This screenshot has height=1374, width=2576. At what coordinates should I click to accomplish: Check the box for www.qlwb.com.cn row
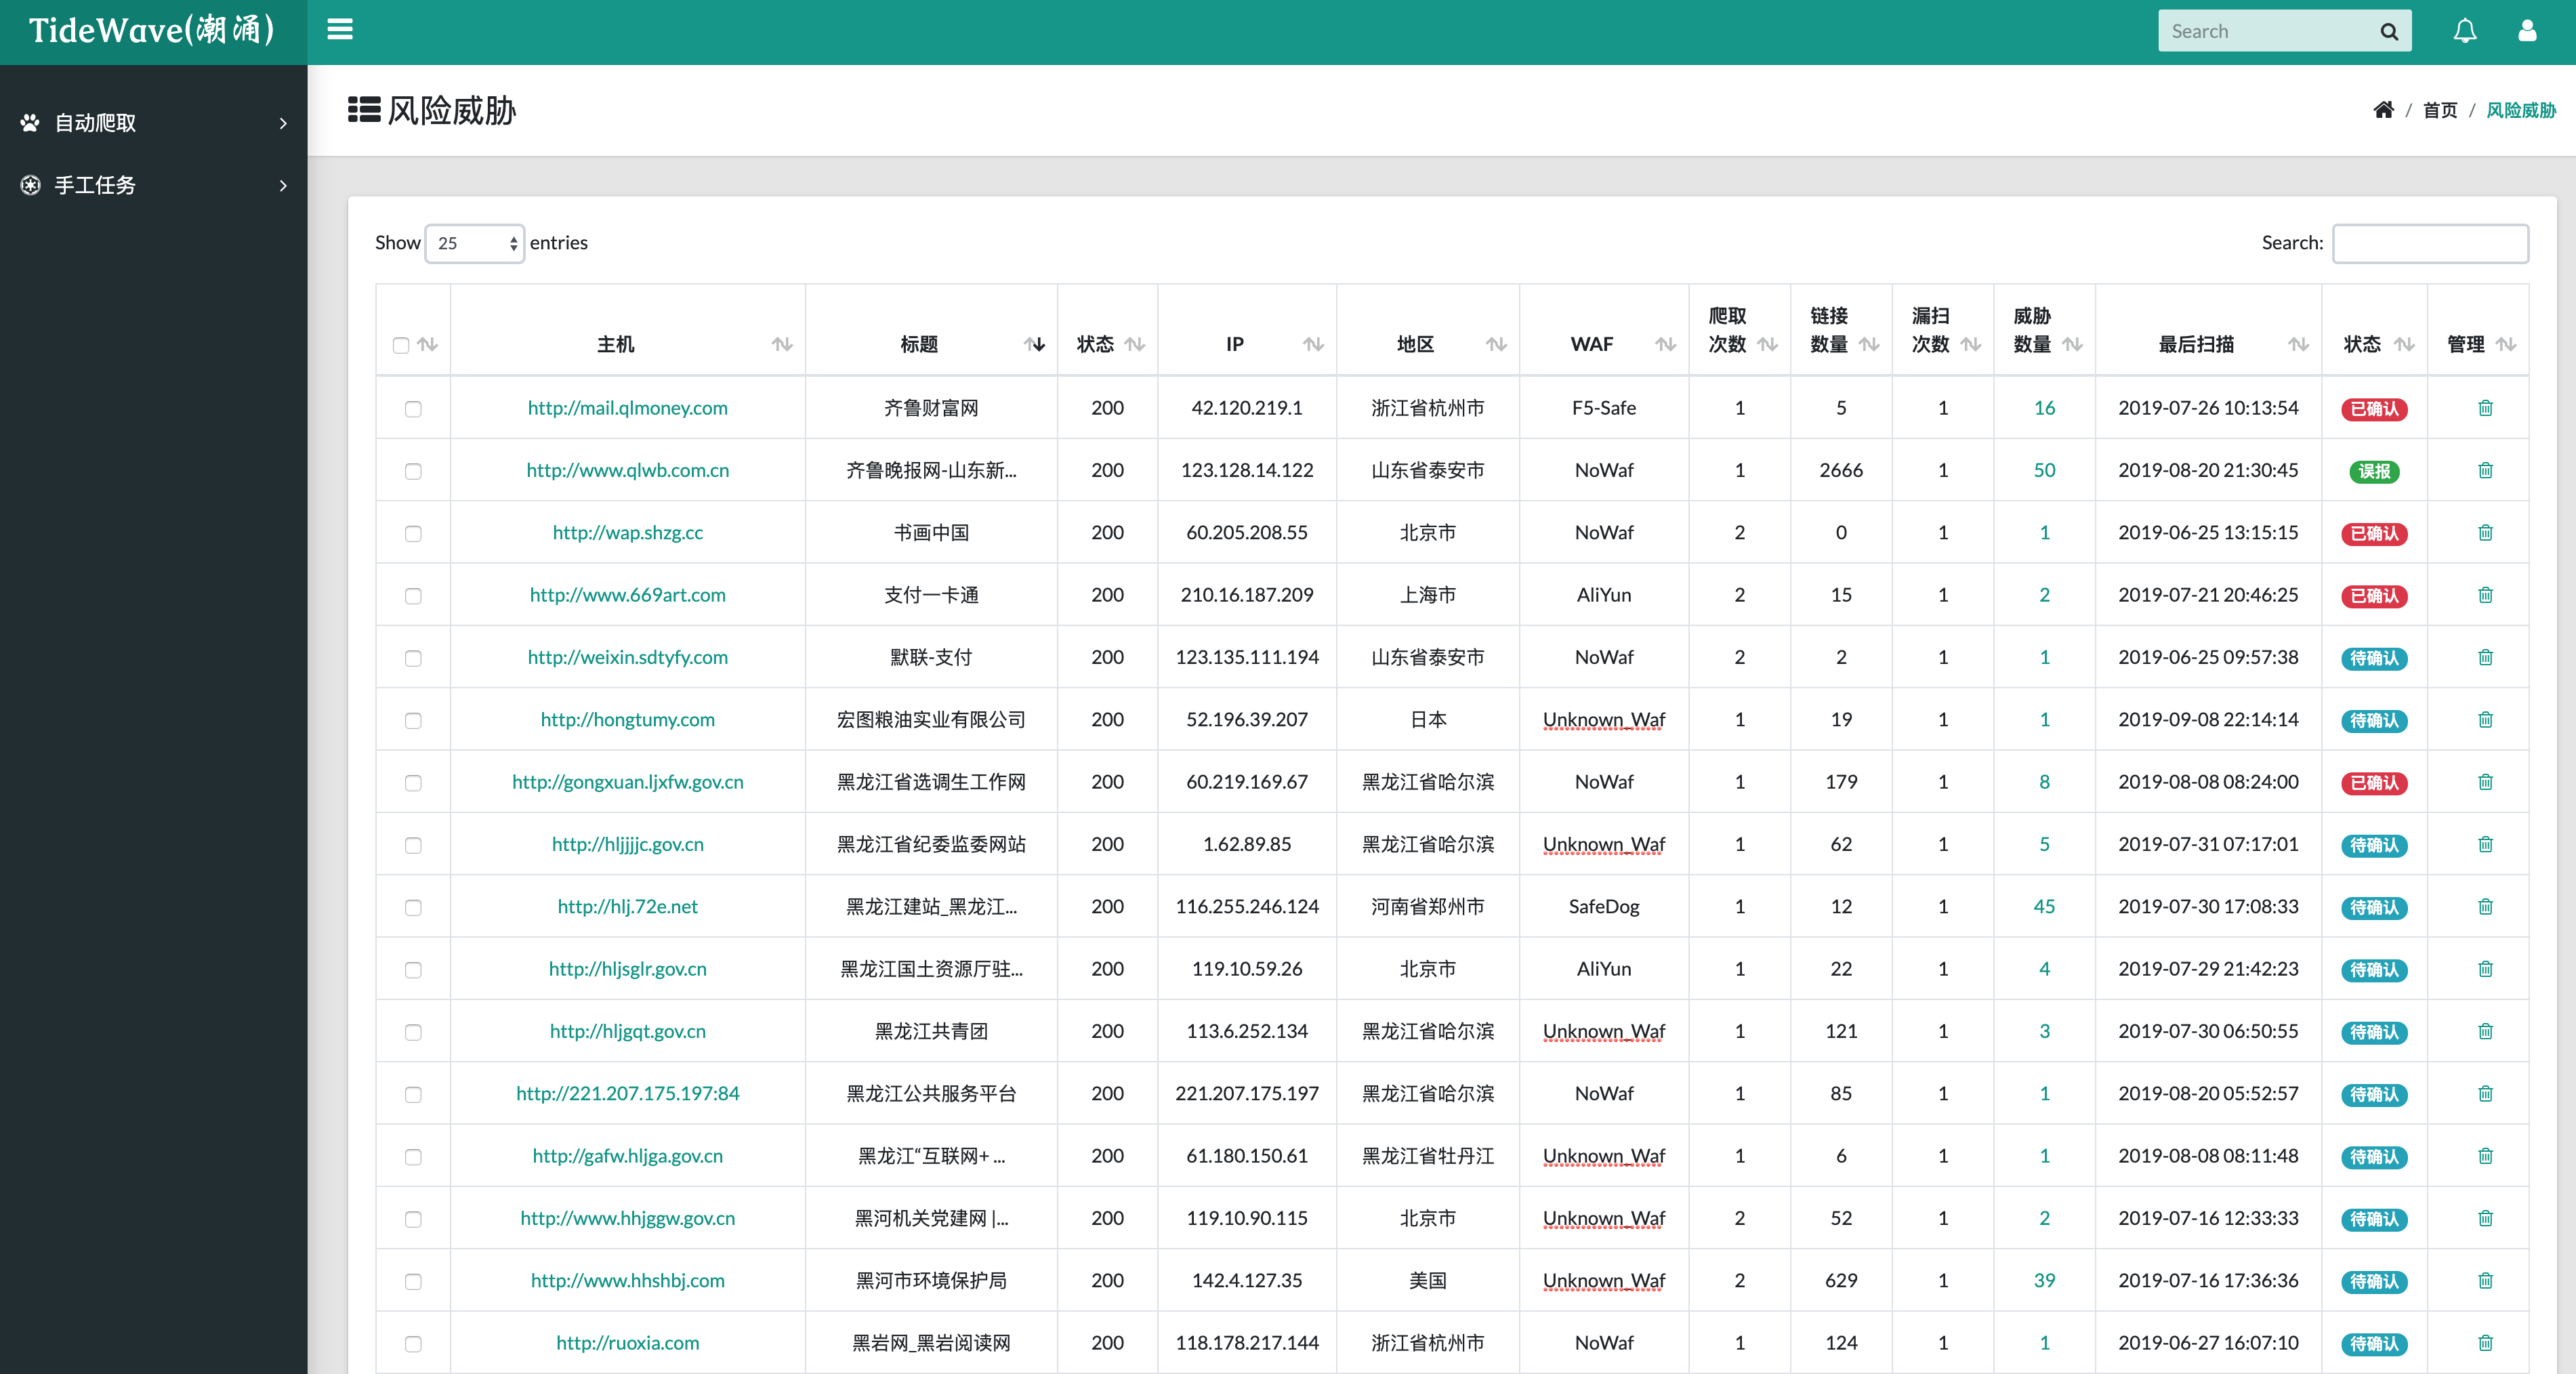(x=413, y=471)
